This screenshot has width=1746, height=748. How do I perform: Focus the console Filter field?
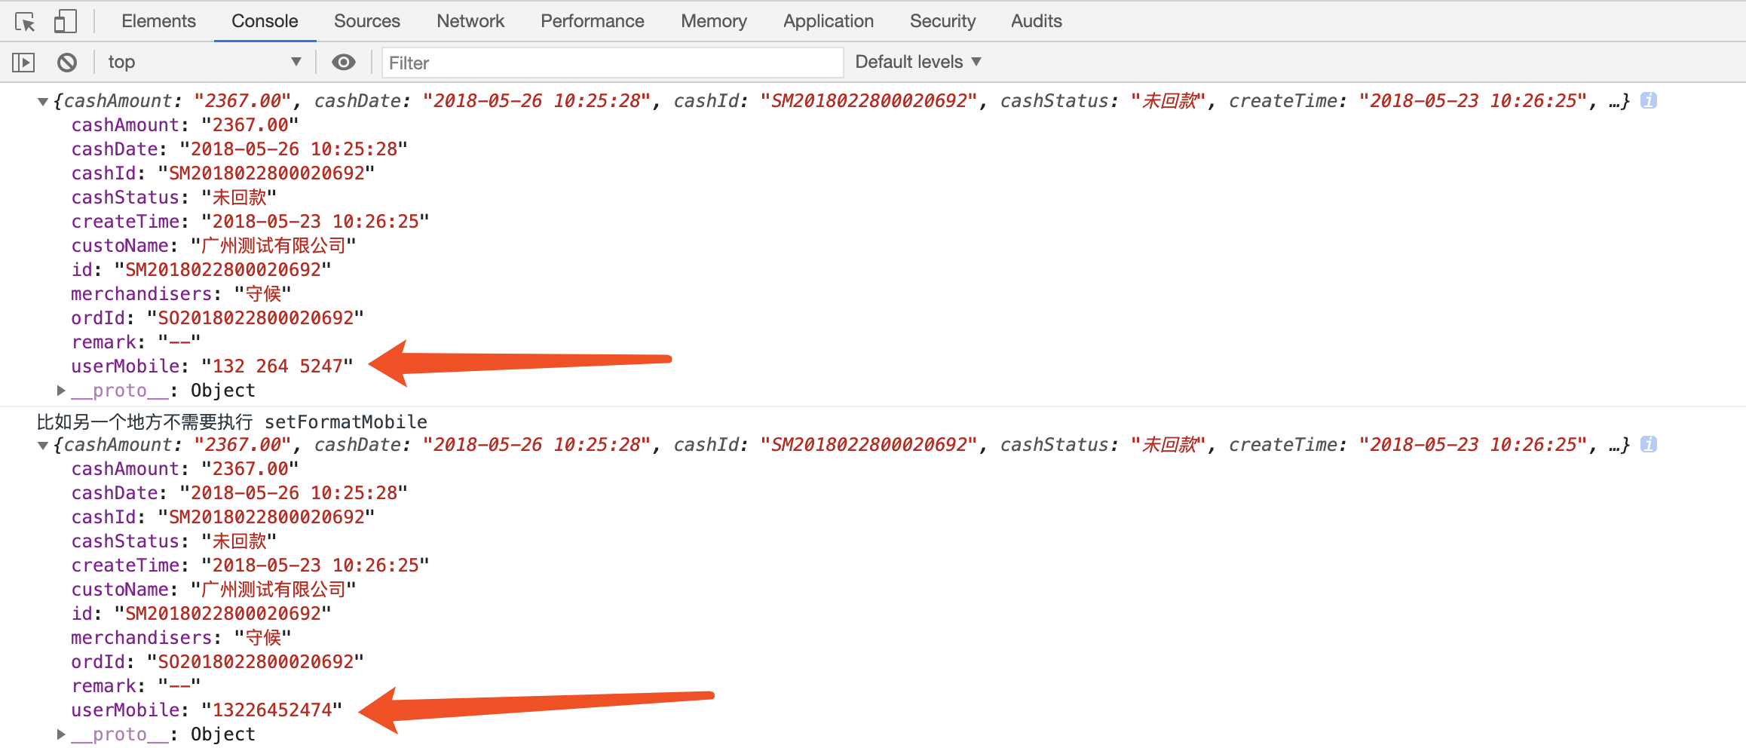(x=612, y=63)
